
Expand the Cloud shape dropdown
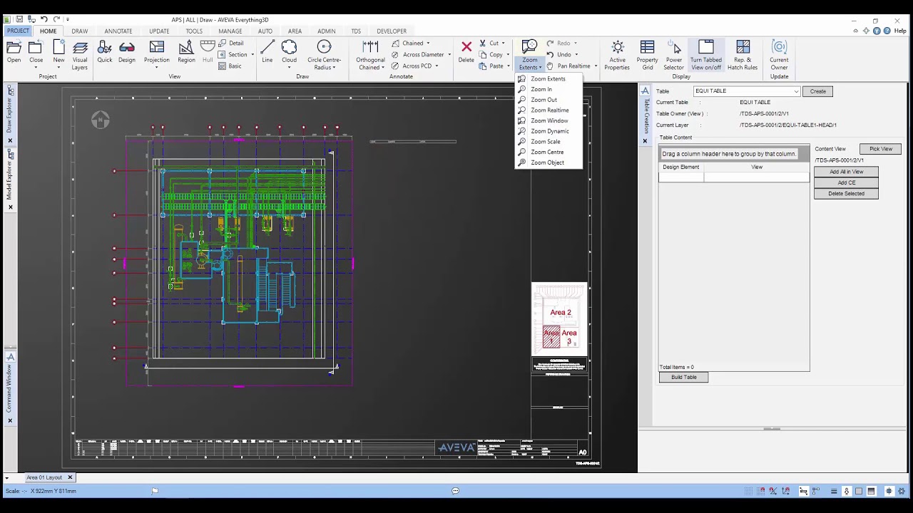pos(289,68)
